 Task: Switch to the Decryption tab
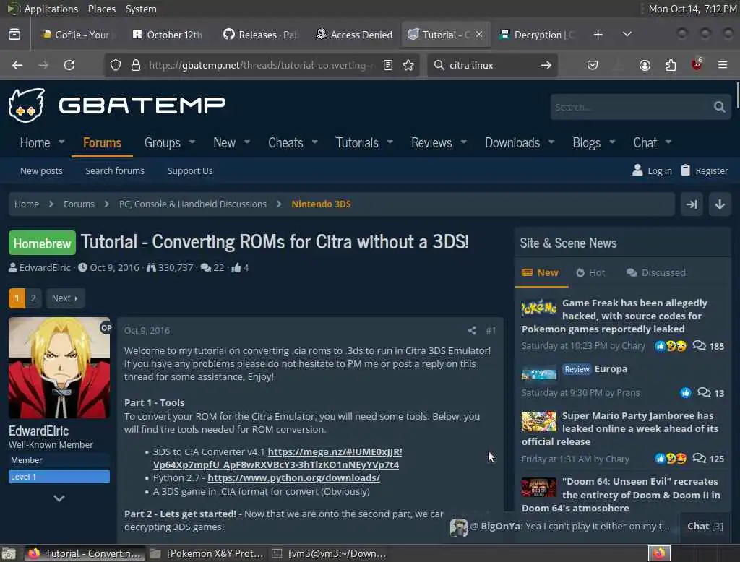pos(537,35)
